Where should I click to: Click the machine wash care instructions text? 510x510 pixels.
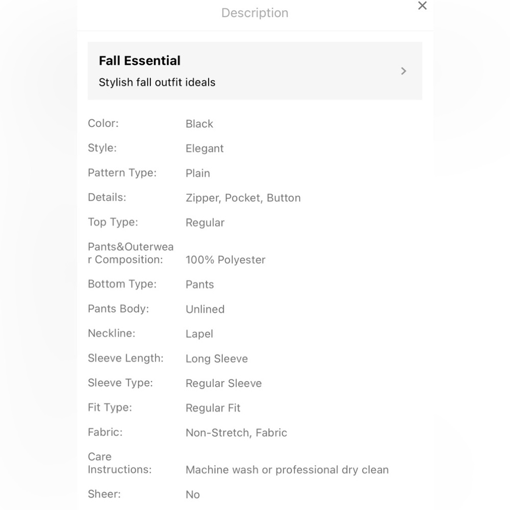[x=287, y=470]
